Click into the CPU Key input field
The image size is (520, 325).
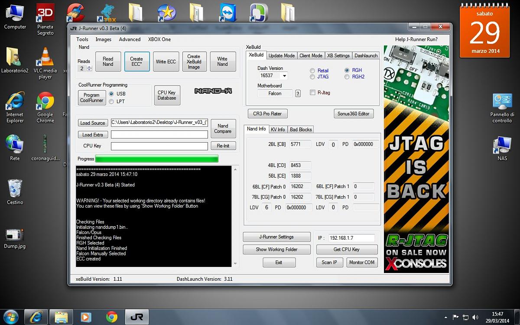159,146
